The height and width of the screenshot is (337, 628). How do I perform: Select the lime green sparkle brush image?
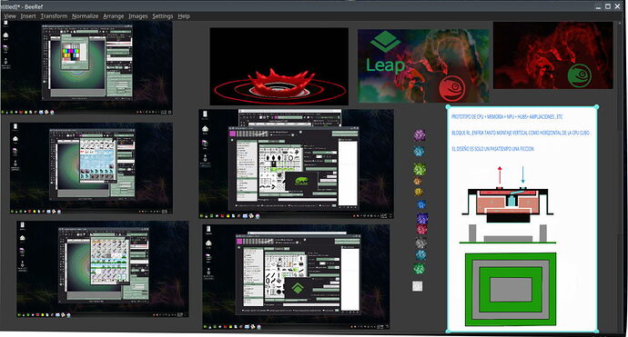(x=420, y=169)
